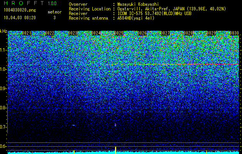242x154 pixels.
Task: Click the Ovserver label
Action: [78, 4]
